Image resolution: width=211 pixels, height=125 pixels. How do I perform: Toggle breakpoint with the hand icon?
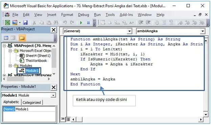click(157, 23)
